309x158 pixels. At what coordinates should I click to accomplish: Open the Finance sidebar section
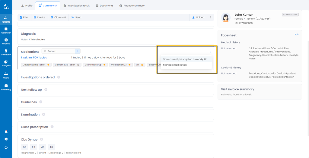pos(6,41)
